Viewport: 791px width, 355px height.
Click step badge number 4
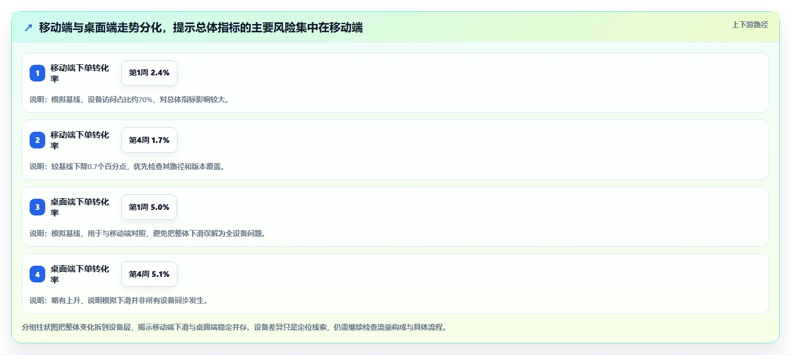37,274
